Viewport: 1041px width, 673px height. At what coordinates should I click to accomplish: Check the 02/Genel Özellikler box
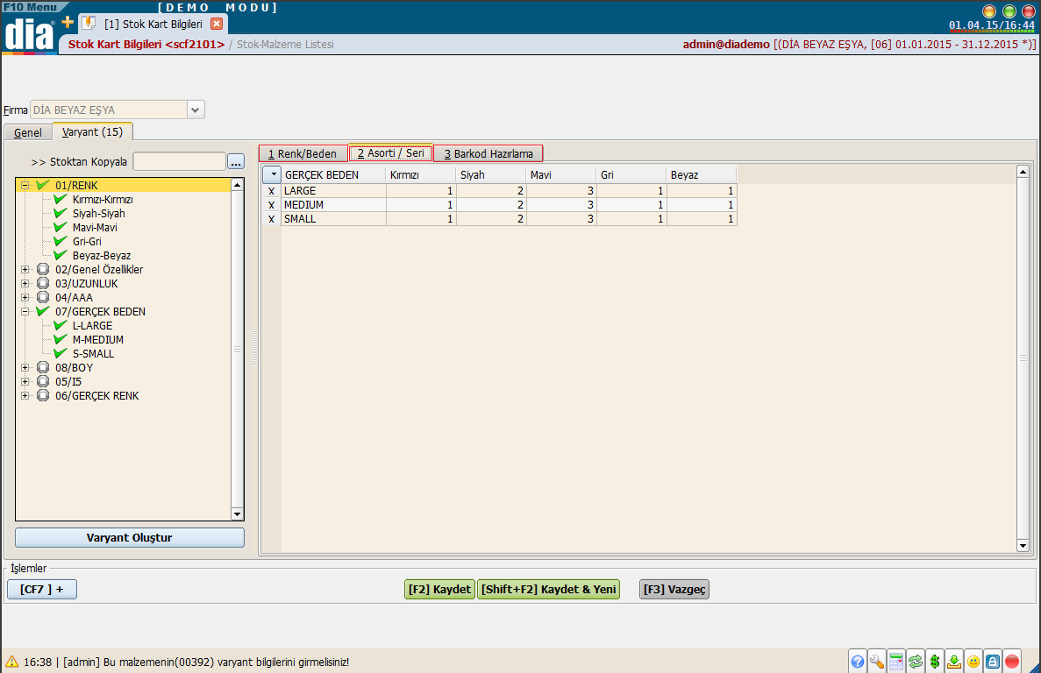click(43, 269)
